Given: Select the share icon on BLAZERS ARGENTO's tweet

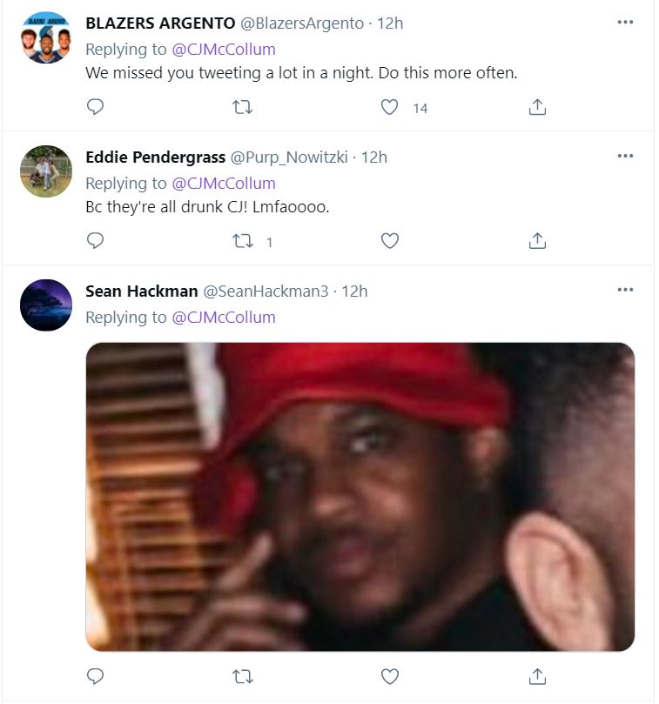Looking at the screenshot, I should (538, 108).
